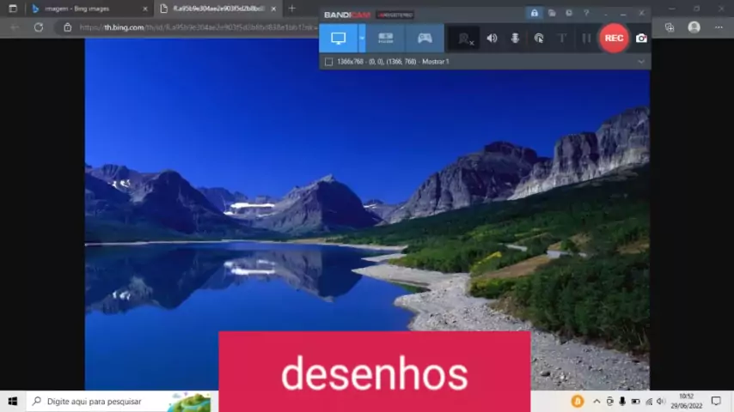Switch to game recording mode
Viewport: 734px width, 412px height.
click(x=425, y=39)
